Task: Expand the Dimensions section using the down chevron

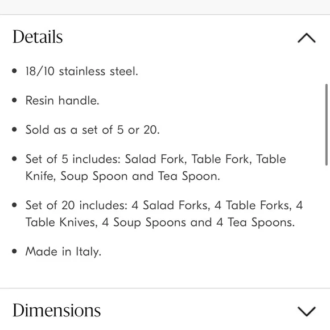Action: point(307,311)
